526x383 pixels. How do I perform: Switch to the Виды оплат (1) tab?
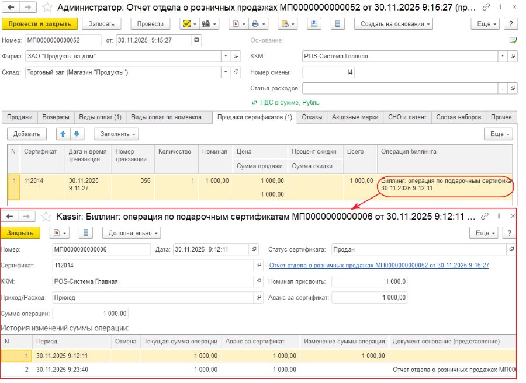point(101,117)
